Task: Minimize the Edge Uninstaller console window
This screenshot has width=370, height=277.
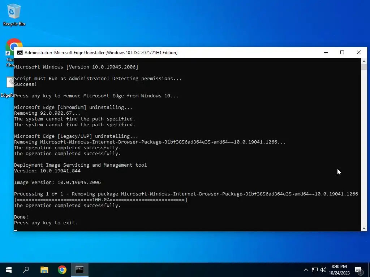Action: (x=326, y=53)
